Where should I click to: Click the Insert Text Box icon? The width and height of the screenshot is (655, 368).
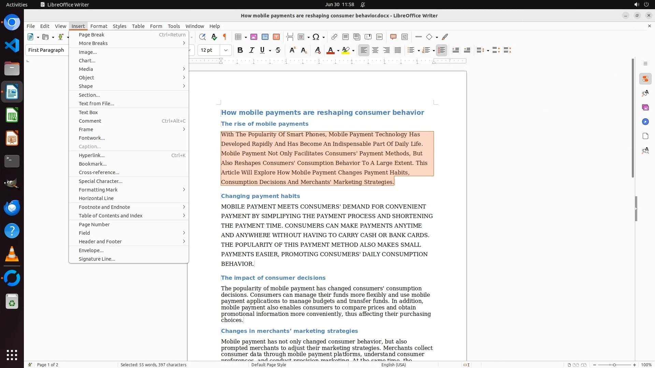point(276,37)
